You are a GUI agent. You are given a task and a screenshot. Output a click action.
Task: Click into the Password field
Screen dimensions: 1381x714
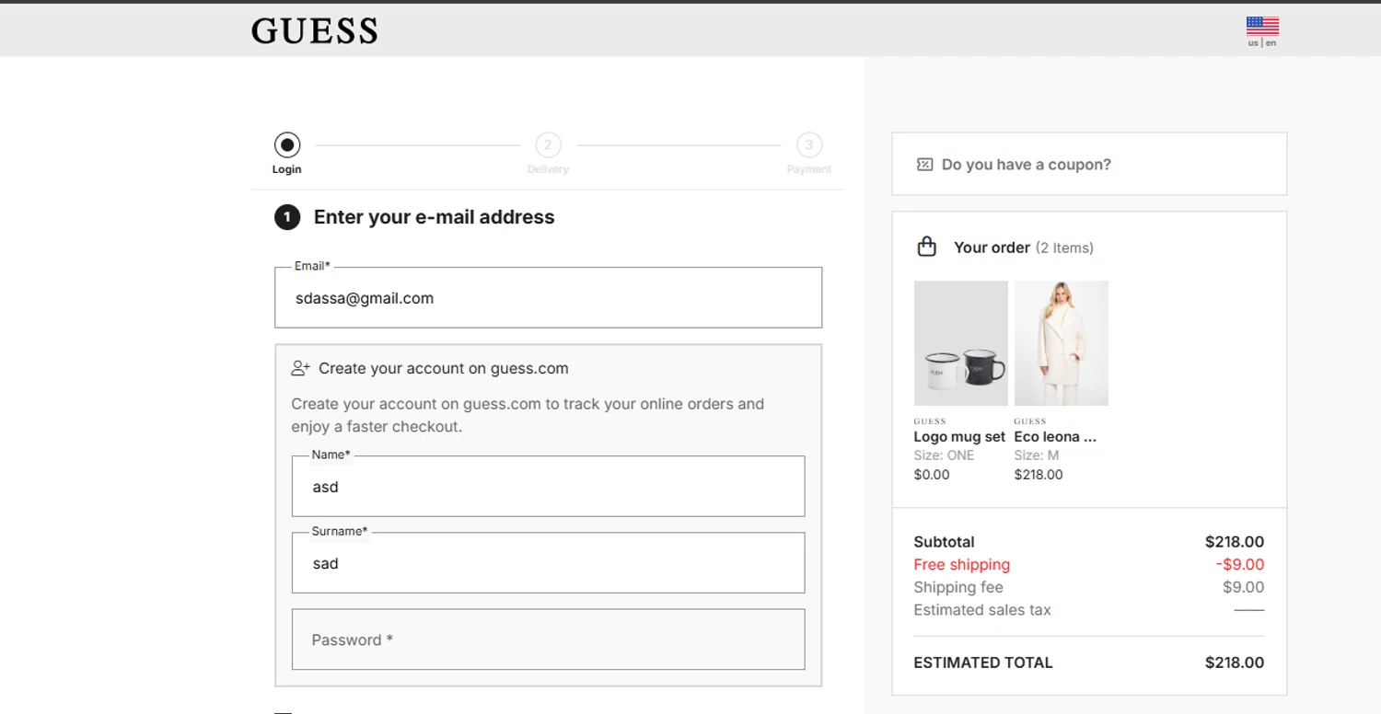pos(548,639)
